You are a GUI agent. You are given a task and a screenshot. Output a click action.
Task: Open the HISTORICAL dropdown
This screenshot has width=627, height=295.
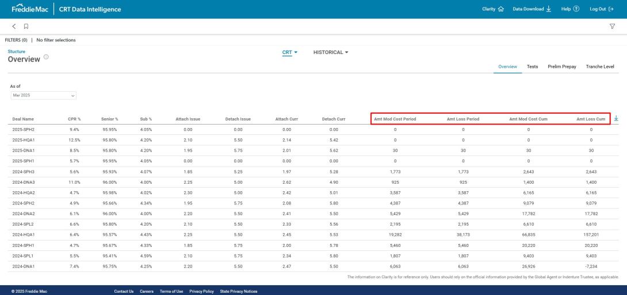coord(331,52)
